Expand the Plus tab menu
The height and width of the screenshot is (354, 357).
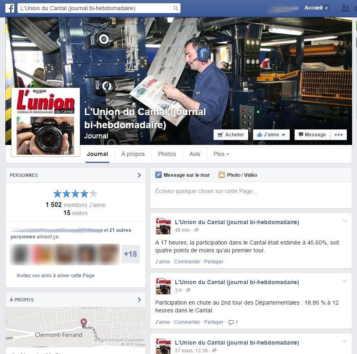(x=221, y=154)
